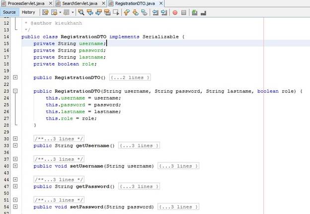310x214 pixels.
Task: Click line number 14 in the gutter
Action: coord(6,37)
